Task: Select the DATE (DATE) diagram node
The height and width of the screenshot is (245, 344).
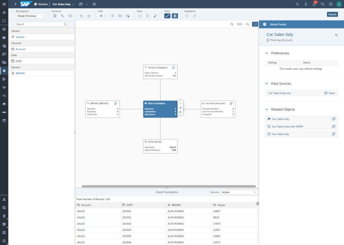Action: click(x=160, y=146)
